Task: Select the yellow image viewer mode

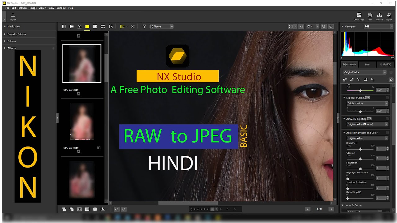Action: (x=87, y=27)
